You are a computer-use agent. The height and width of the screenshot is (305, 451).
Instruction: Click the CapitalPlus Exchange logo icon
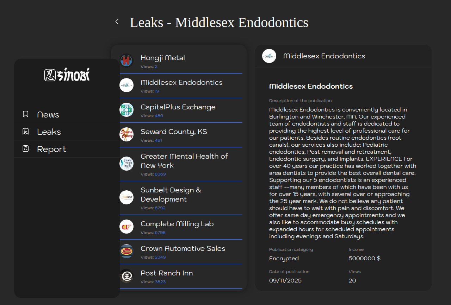[126, 110]
